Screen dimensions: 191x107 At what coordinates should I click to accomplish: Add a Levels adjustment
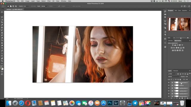pos(175,45)
